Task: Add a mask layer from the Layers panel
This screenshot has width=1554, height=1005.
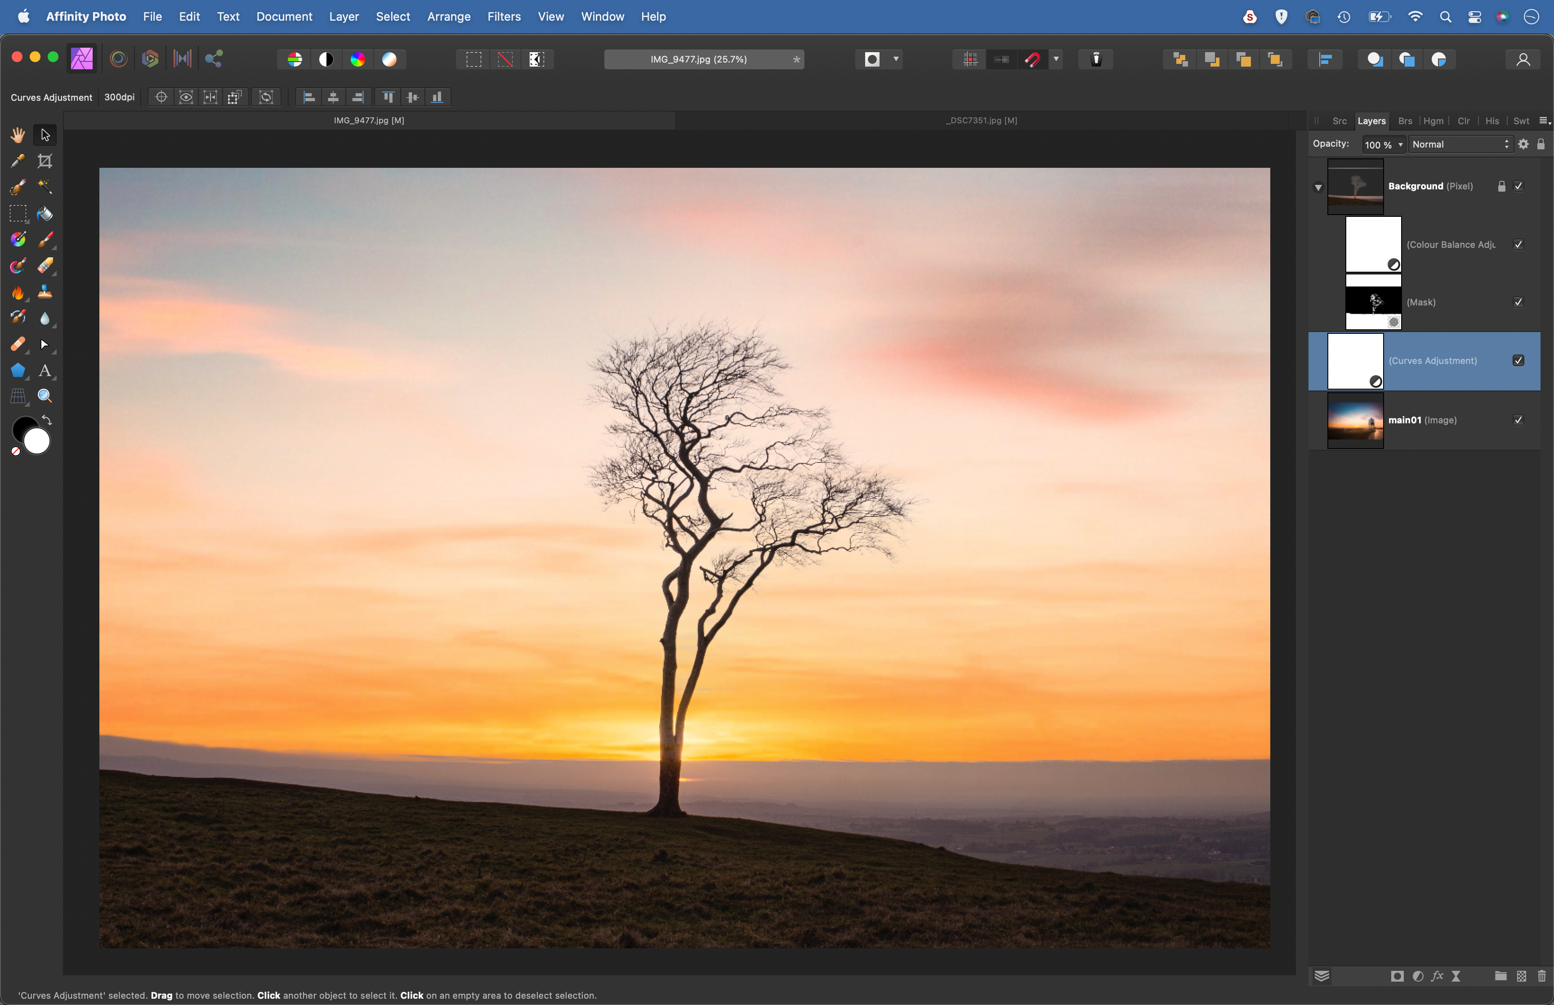Action: (1397, 976)
